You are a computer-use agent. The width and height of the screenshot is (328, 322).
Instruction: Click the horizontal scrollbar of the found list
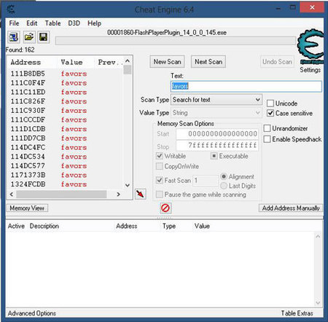(x=65, y=195)
